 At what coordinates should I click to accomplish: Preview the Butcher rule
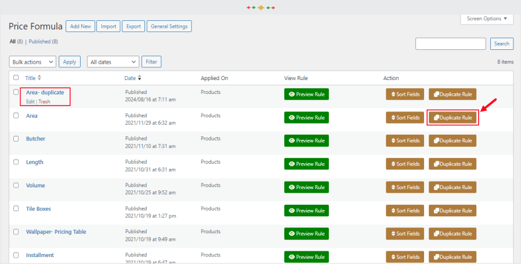306,141
